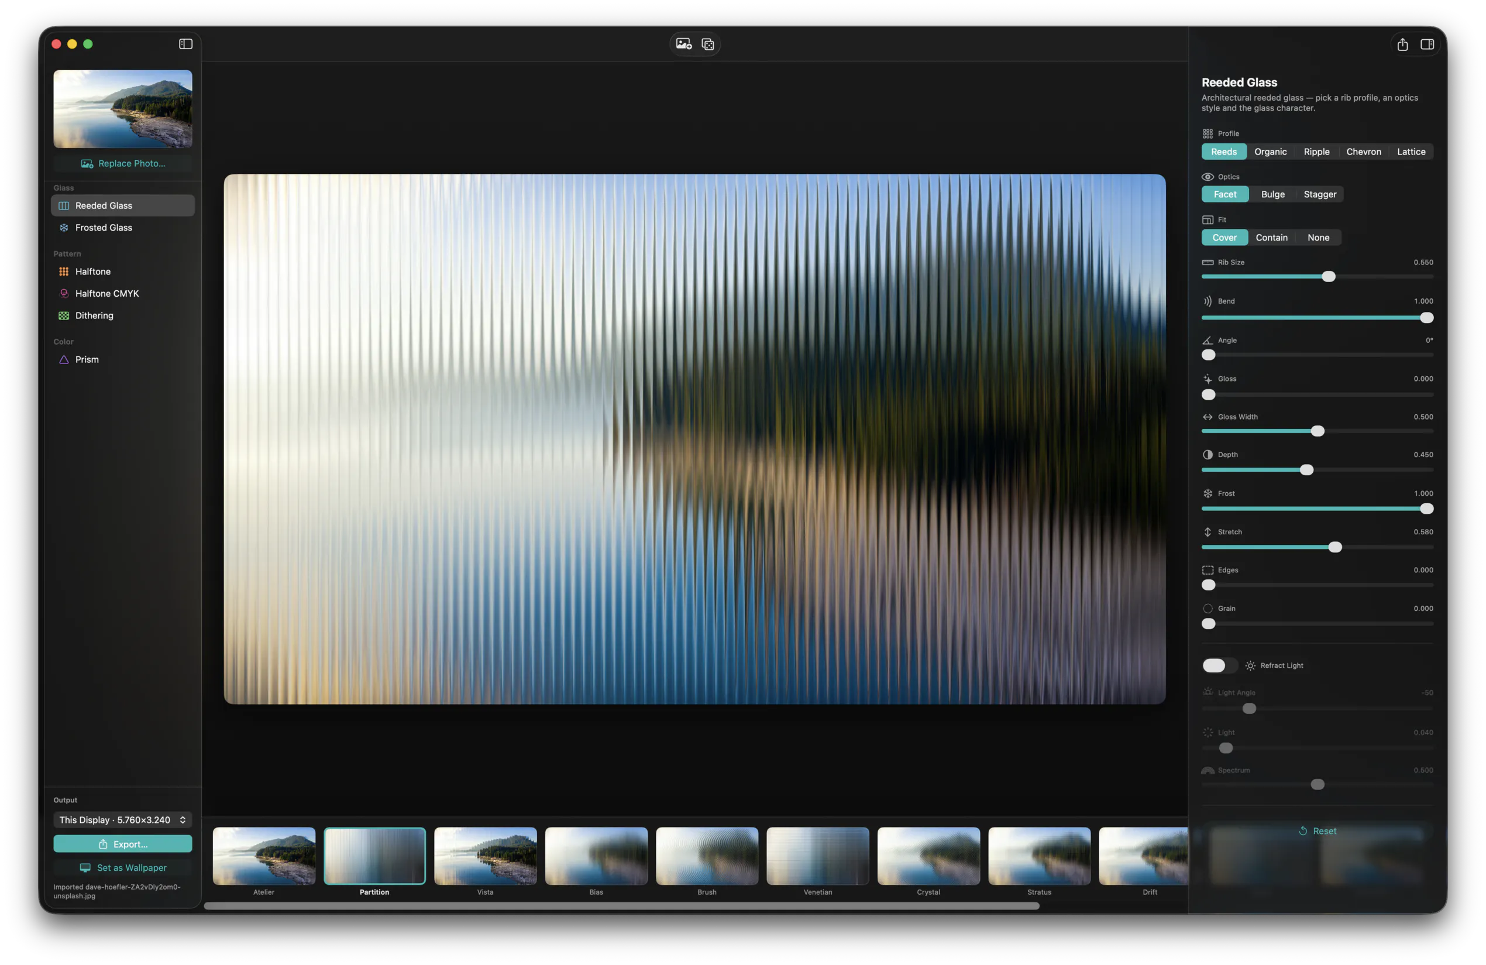Click the Optics eye icon

[1208, 177]
